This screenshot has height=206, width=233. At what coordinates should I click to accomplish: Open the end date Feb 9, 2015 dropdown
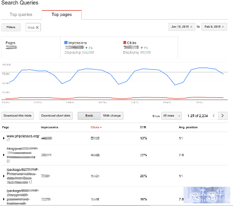tap(214, 27)
